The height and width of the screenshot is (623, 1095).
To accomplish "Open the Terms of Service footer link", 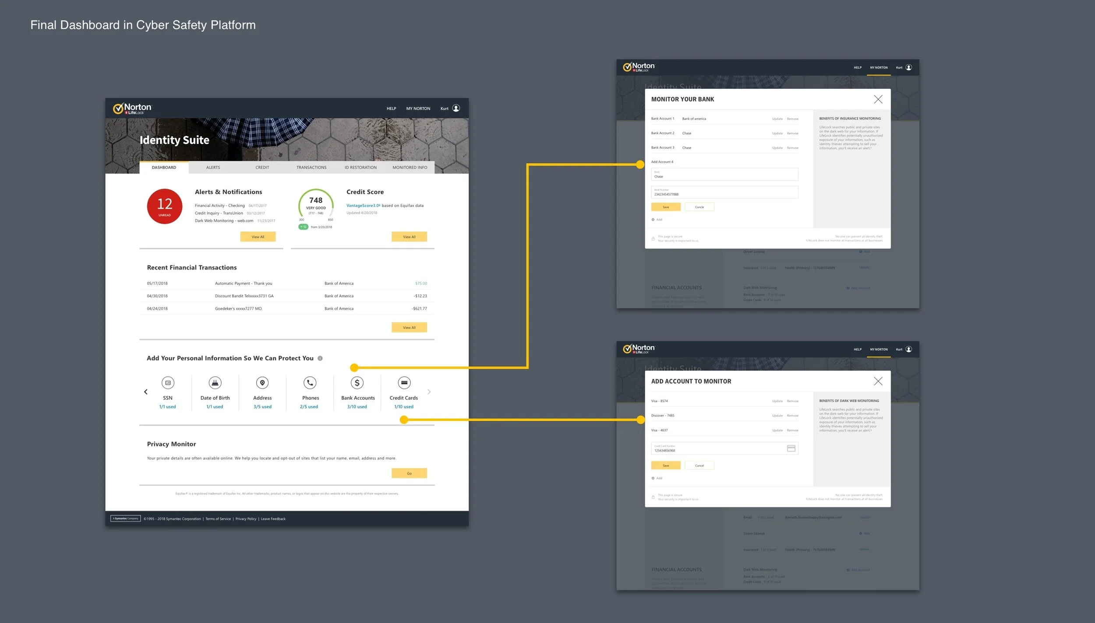I will point(218,519).
